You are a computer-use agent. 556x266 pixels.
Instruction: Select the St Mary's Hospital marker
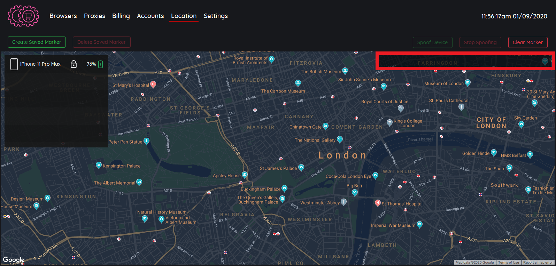[153, 84]
